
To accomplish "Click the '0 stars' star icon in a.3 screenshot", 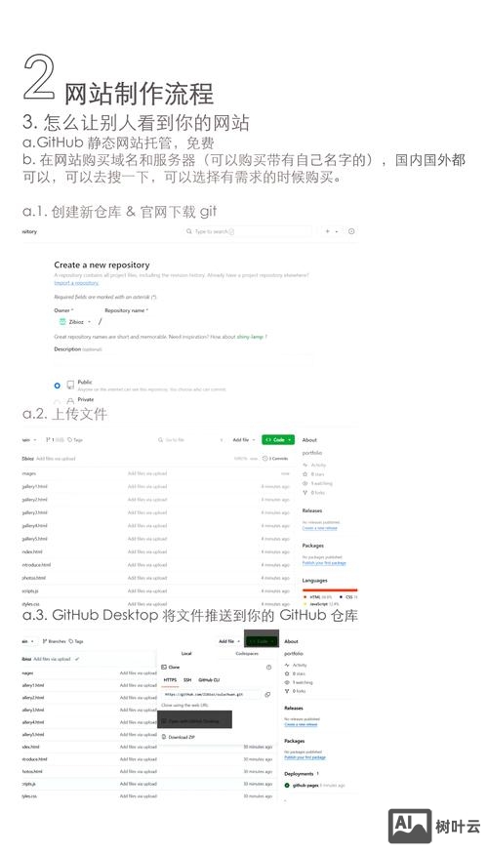I will [x=287, y=673].
